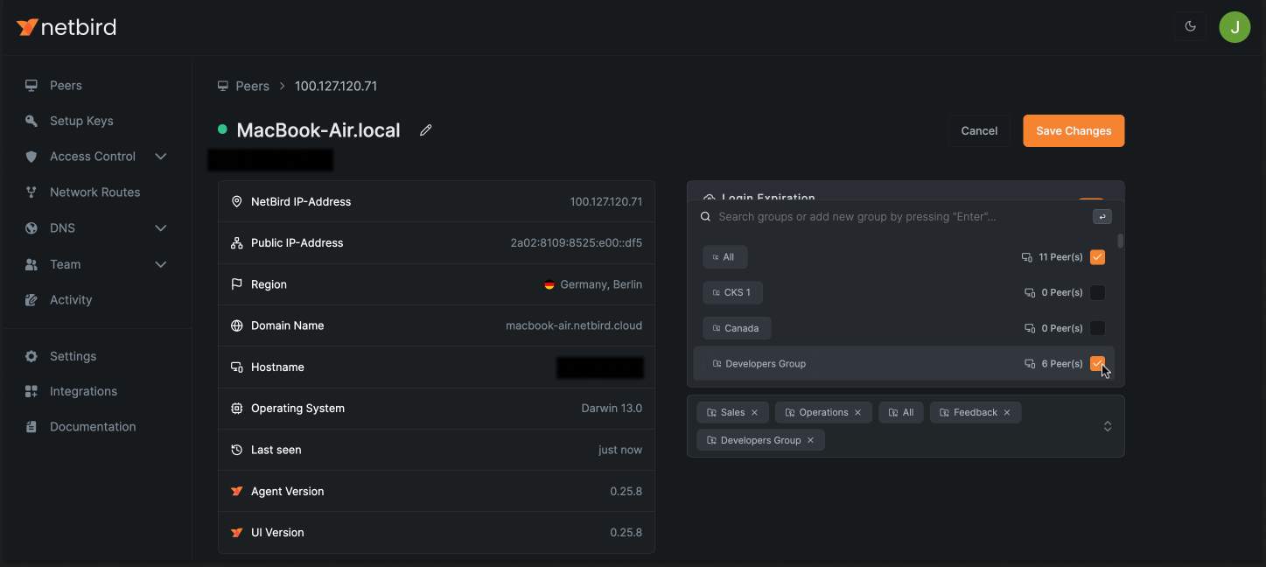
Task: Edit peer name with pencil icon
Action: click(x=426, y=130)
